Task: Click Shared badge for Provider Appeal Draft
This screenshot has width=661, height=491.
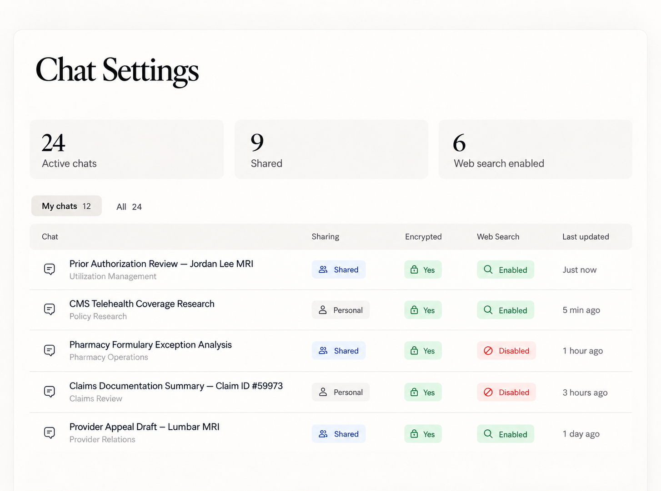Action: tap(339, 434)
